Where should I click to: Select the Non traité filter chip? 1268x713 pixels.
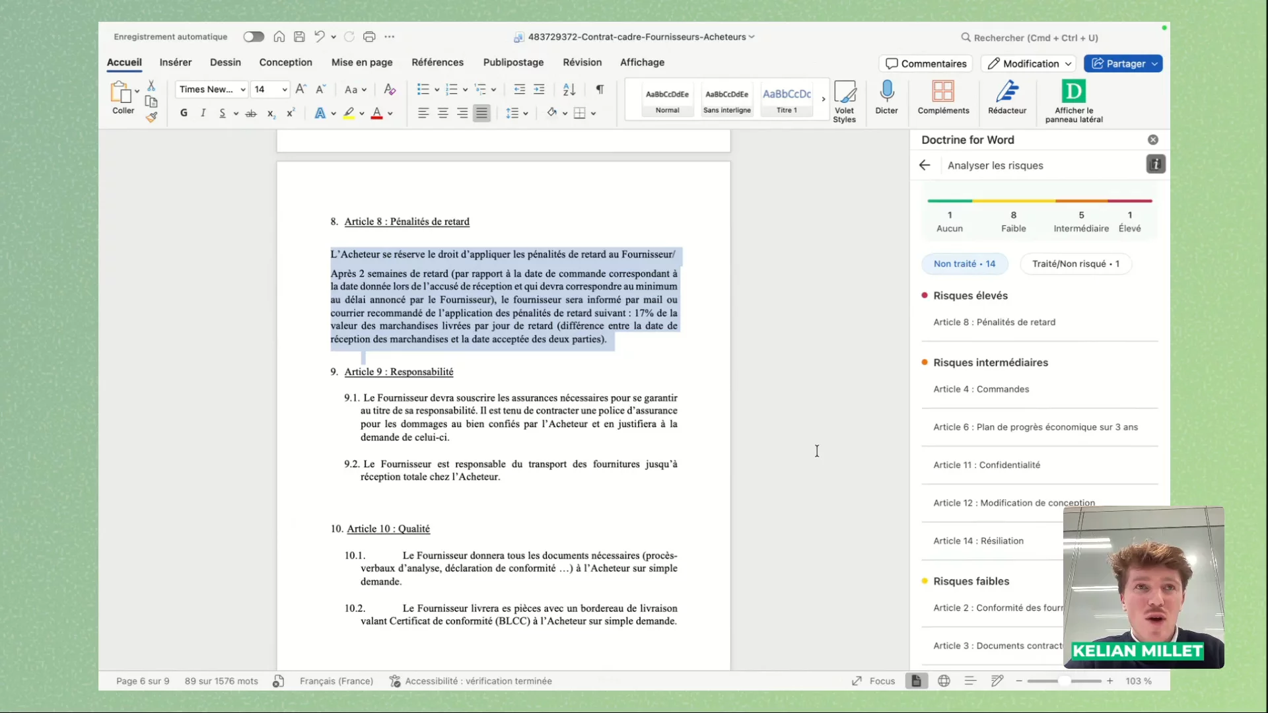[964, 263]
